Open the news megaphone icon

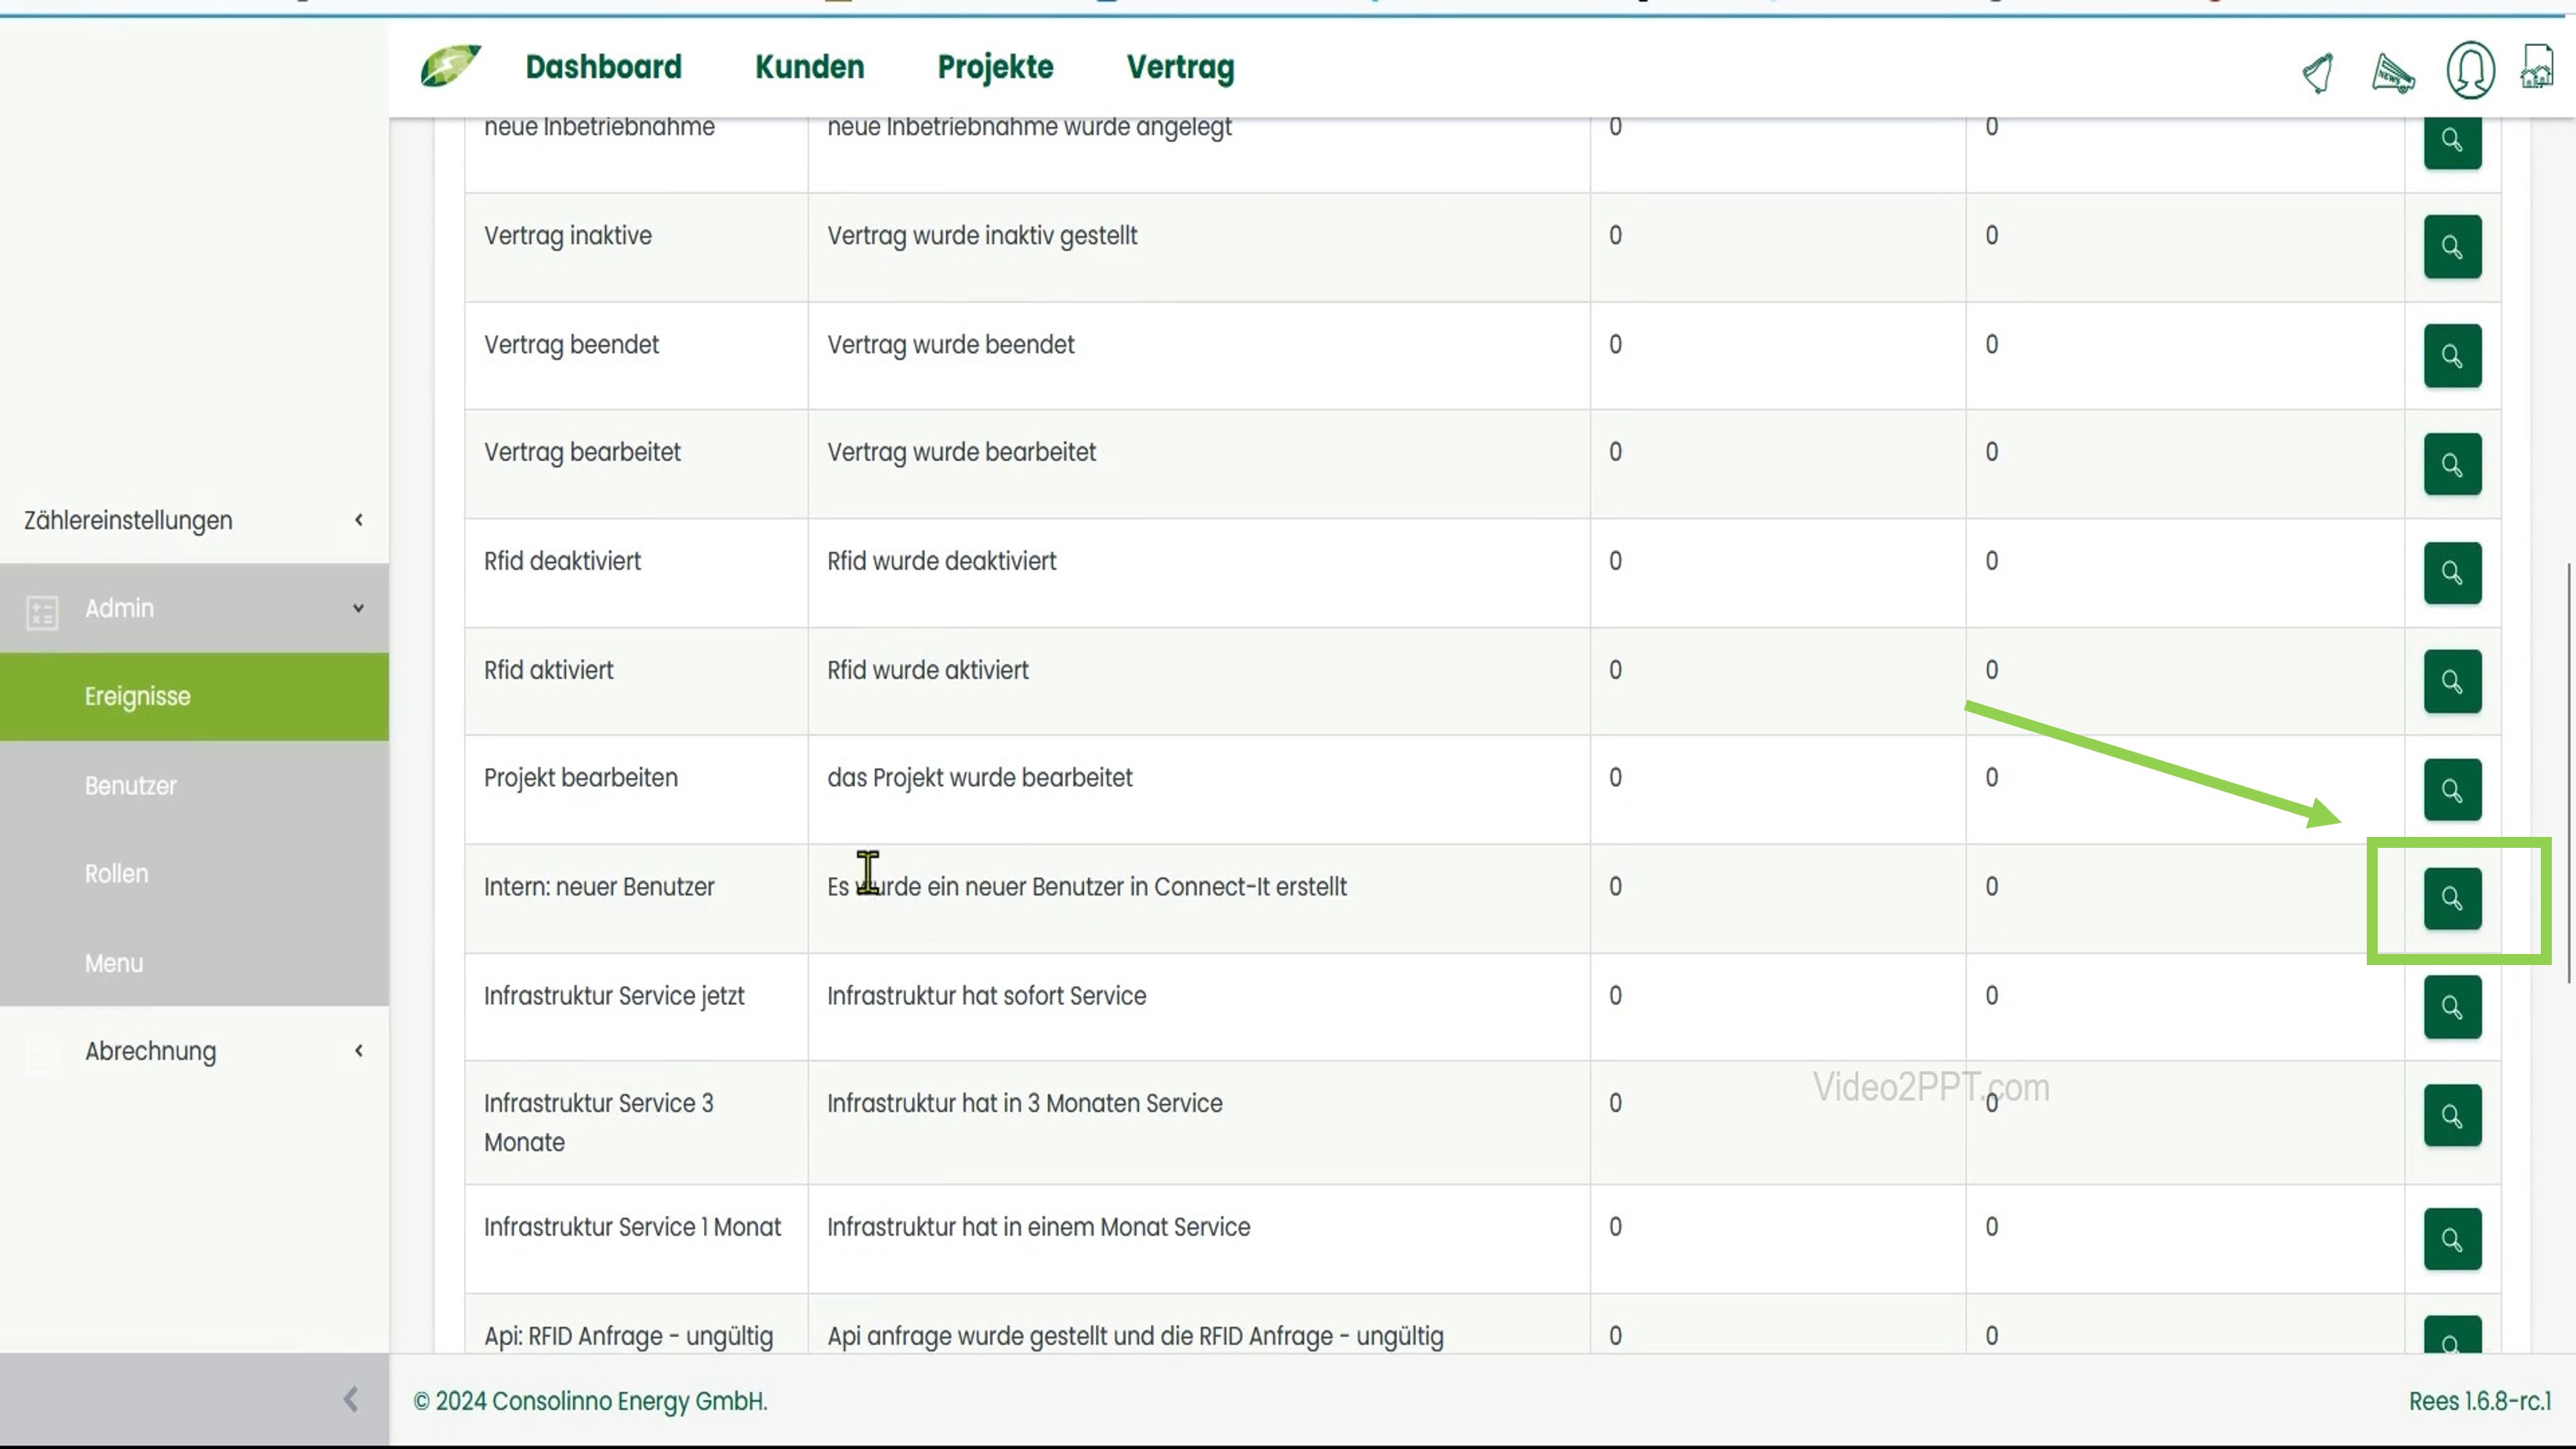[2393, 72]
